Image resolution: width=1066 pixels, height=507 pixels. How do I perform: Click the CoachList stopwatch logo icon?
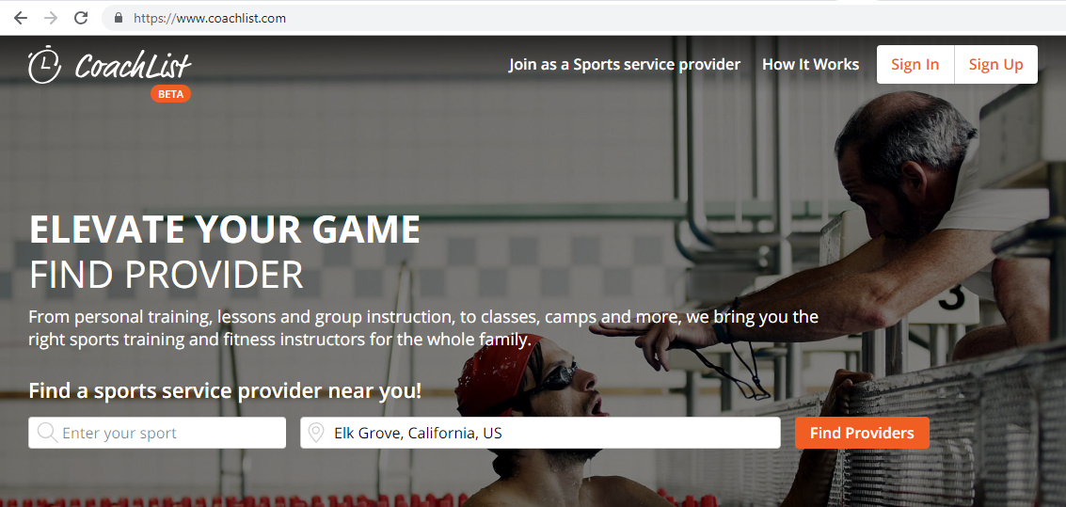point(45,65)
